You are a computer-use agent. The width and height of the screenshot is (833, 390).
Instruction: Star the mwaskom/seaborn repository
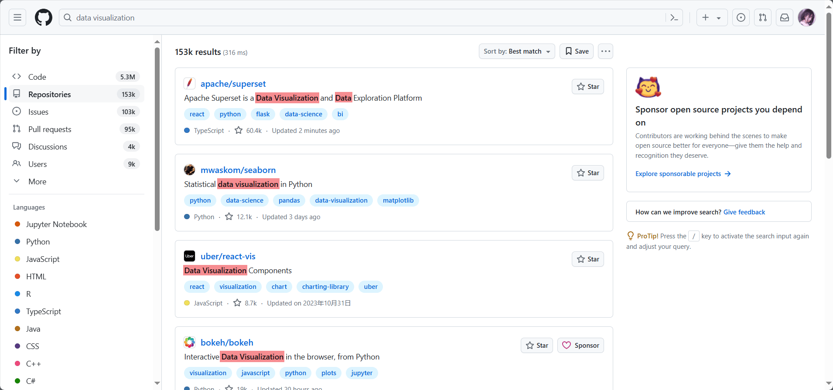point(587,173)
